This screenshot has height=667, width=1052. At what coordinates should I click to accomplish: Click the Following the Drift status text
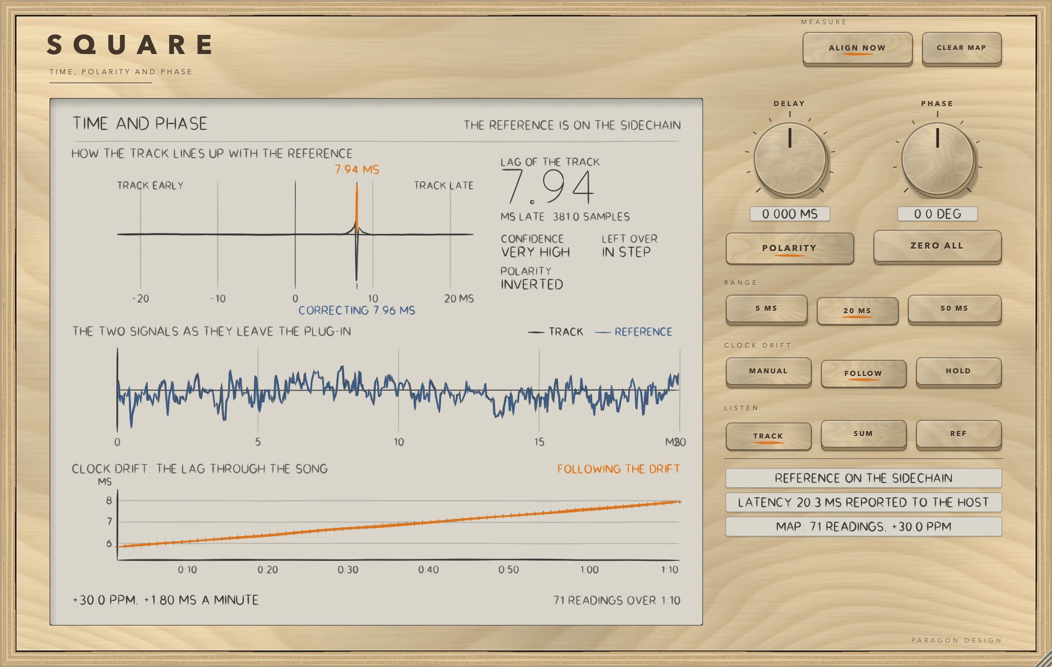coord(619,469)
